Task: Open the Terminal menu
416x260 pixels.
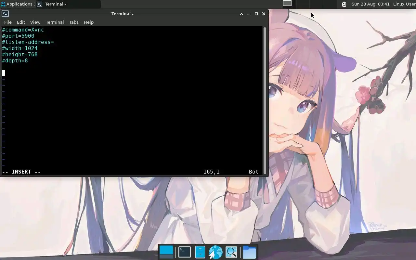Action: (55, 22)
